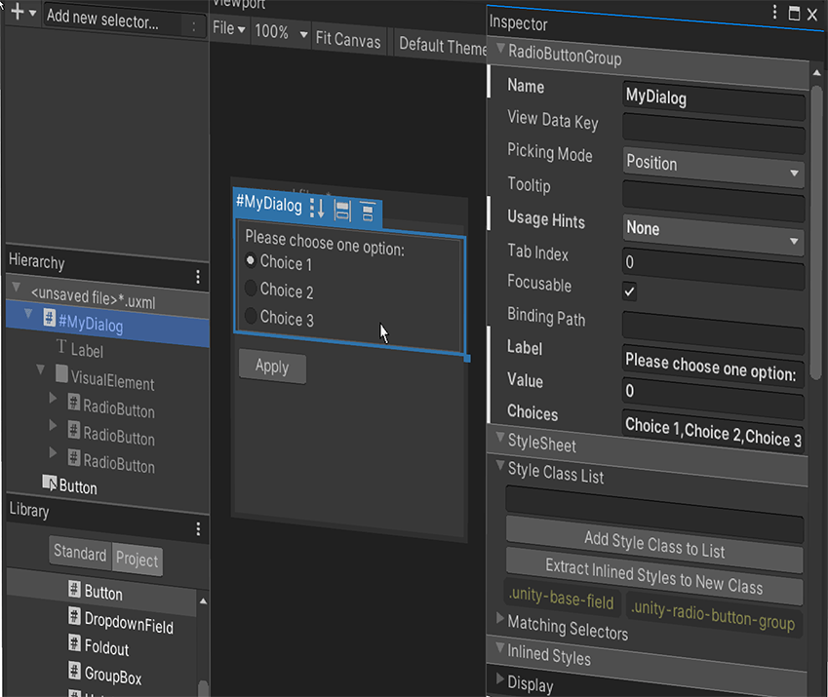This screenshot has height=697, width=828.
Task: Open the Library panel options menu icon
Action: pyautogui.click(x=199, y=529)
